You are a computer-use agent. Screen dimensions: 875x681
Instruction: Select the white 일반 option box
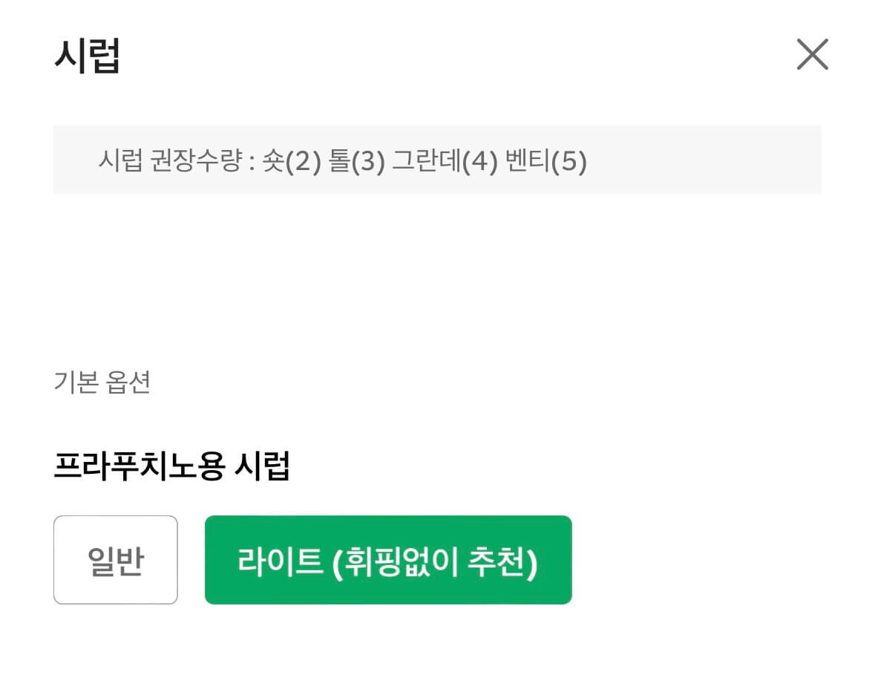pyautogui.click(x=115, y=558)
